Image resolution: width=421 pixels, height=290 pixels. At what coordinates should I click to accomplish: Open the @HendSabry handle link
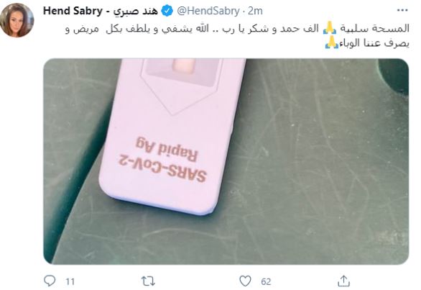pos(208,11)
